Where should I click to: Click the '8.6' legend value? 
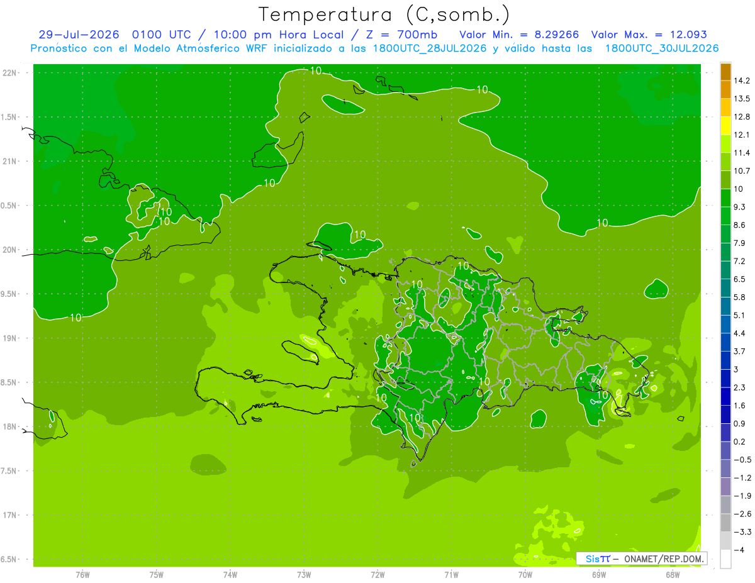pyautogui.click(x=740, y=225)
